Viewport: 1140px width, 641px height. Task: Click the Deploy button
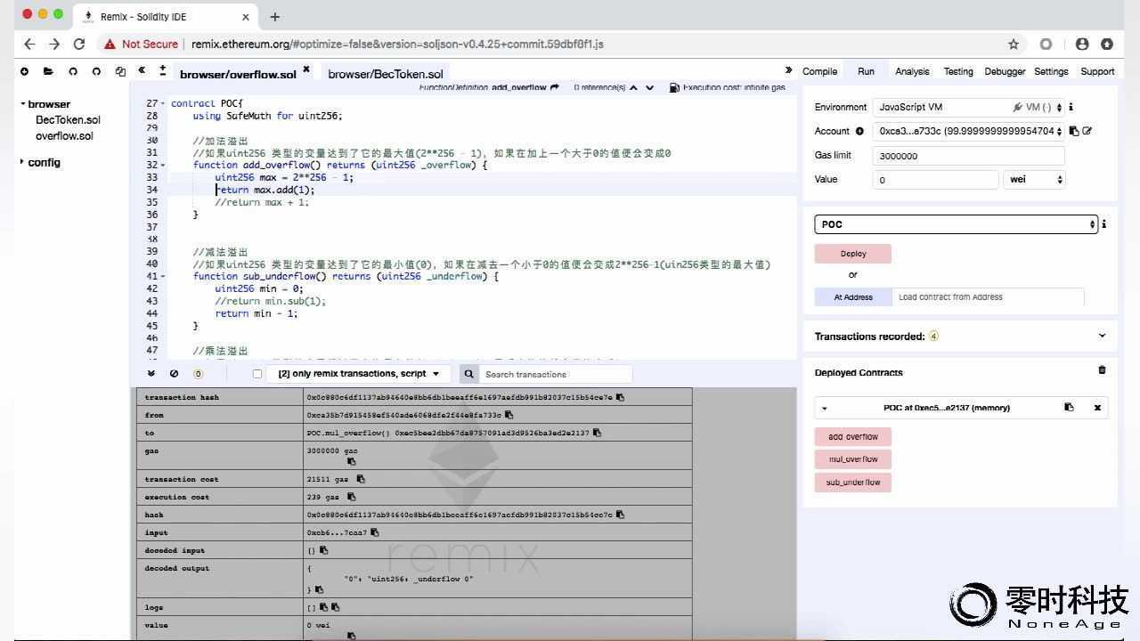853,254
